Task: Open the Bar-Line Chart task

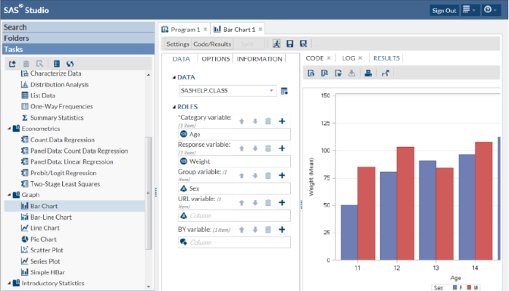Action: coord(51,218)
